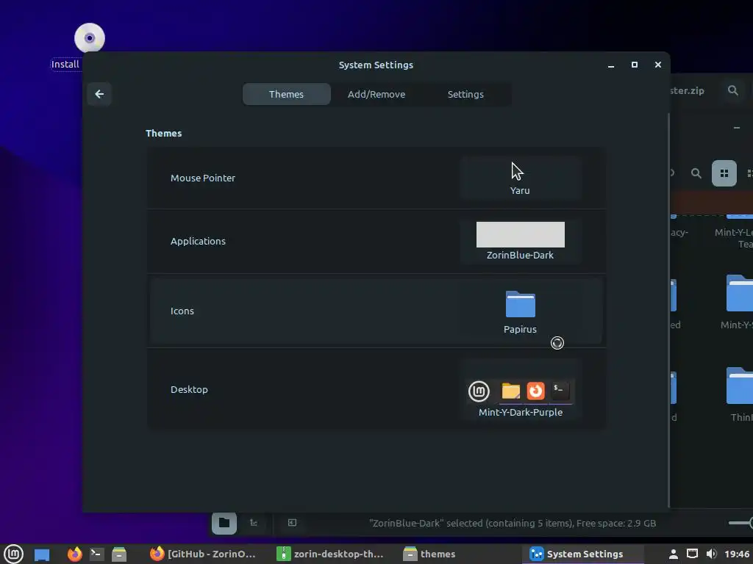Select the Mint-Y folder in the file manager
Image resolution: width=753 pixels, height=564 pixels.
coord(740,301)
